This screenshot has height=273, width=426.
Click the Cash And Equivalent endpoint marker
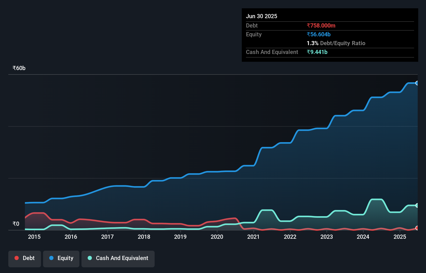pos(417,205)
